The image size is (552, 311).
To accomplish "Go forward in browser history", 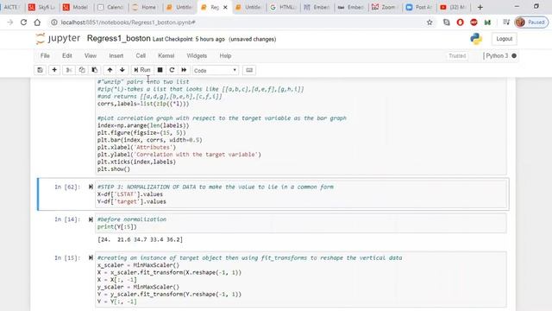I will [x=9, y=22].
